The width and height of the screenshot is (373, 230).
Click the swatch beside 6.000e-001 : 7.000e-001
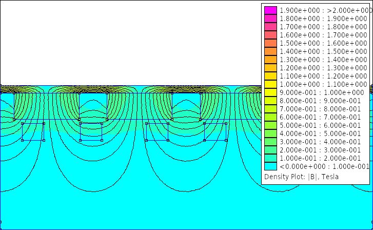click(270, 117)
